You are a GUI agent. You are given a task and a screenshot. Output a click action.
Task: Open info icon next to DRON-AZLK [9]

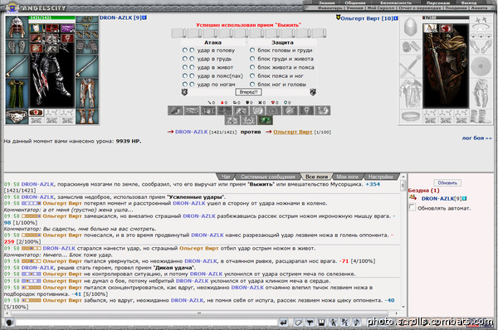144,17
